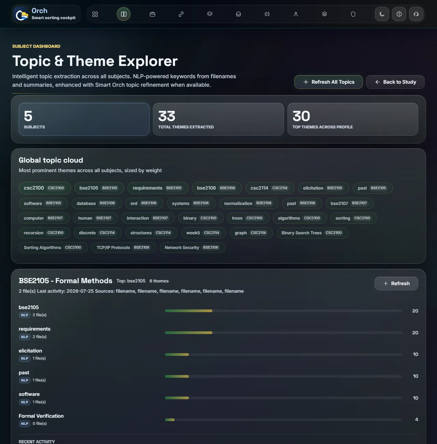The width and height of the screenshot is (437, 444).
Task: Click the bse2105 chip in topic cloud
Action: 99,188
